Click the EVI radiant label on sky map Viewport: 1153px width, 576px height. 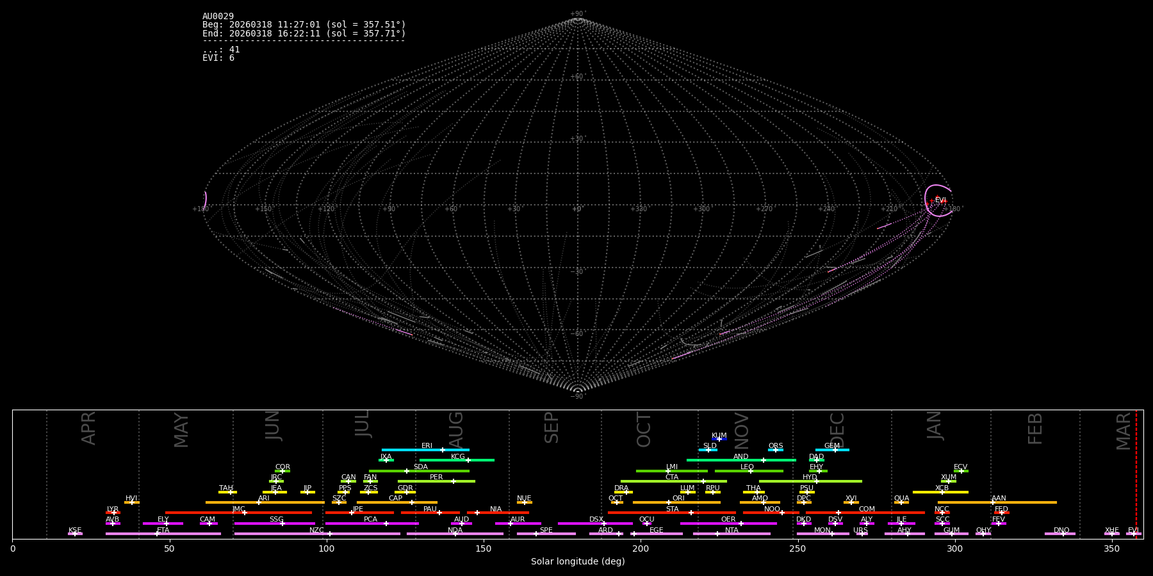point(940,200)
